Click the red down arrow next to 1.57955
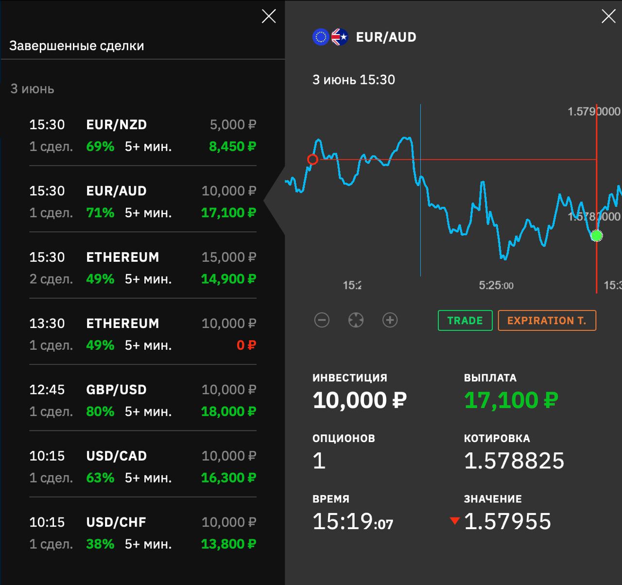622x585 pixels. (x=455, y=521)
